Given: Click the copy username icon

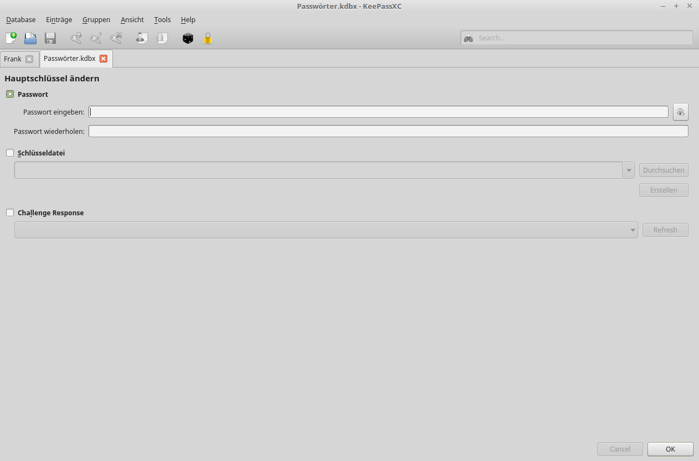Looking at the screenshot, I should (x=142, y=38).
